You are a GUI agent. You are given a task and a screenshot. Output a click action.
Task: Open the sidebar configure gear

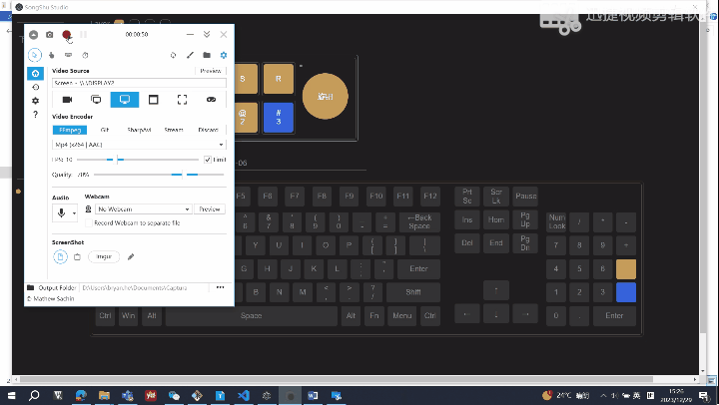pos(35,101)
